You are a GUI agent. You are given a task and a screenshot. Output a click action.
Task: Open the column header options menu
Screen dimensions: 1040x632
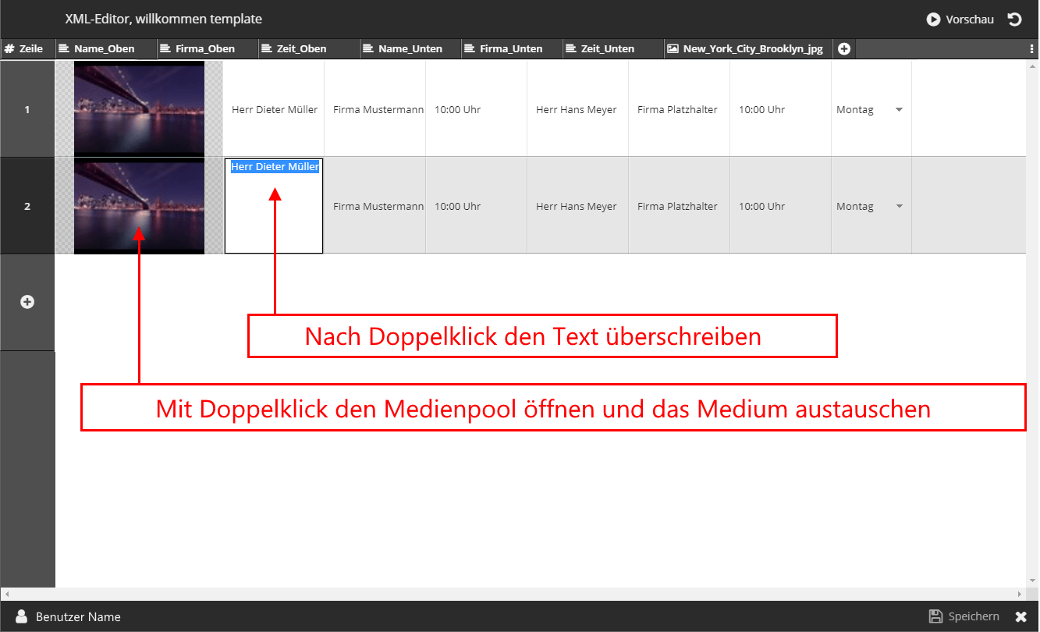click(1032, 49)
